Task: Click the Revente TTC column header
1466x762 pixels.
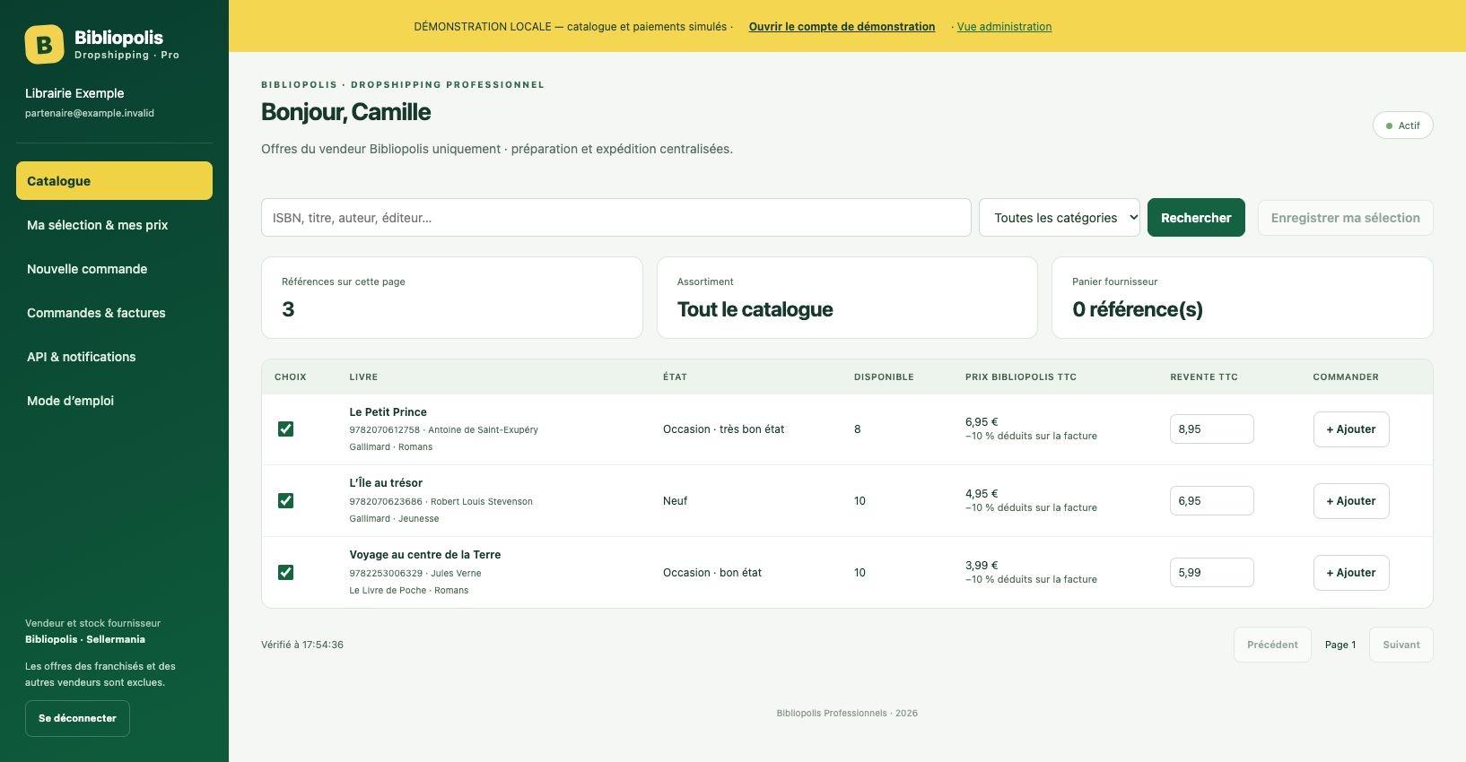Action: [1204, 377]
